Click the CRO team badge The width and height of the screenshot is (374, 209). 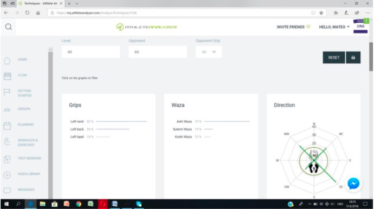click(x=360, y=26)
